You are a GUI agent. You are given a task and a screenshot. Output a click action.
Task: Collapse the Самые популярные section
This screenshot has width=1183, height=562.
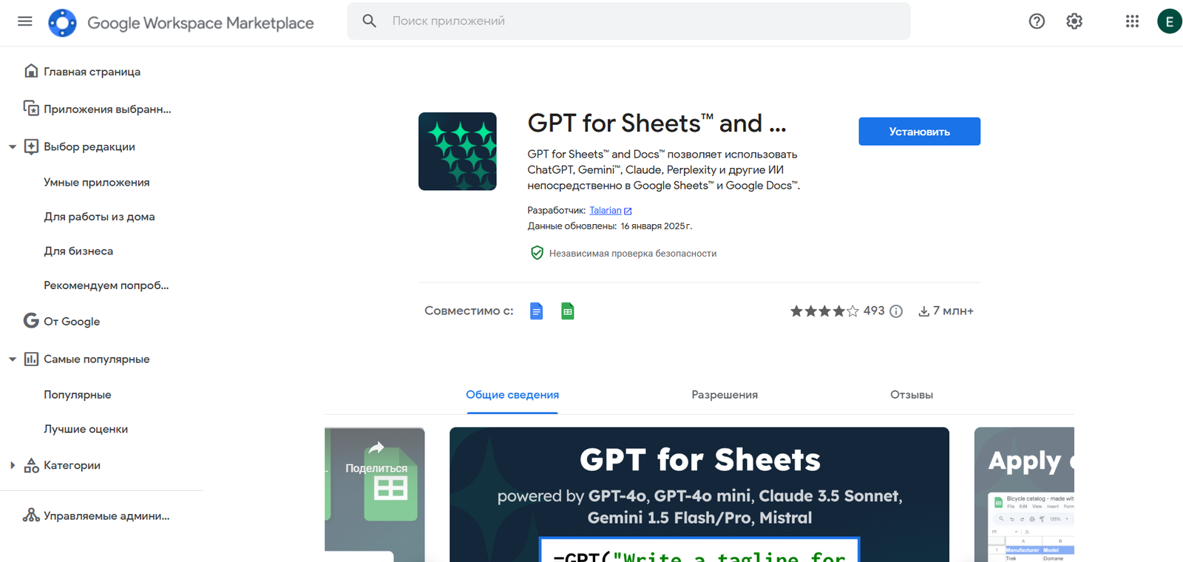click(x=13, y=359)
